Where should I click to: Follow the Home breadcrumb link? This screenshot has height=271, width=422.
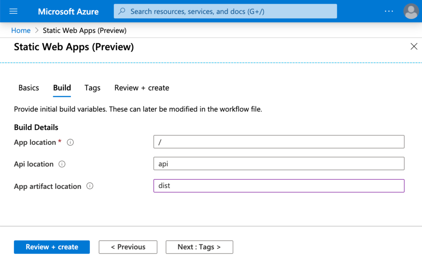pos(21,31)
